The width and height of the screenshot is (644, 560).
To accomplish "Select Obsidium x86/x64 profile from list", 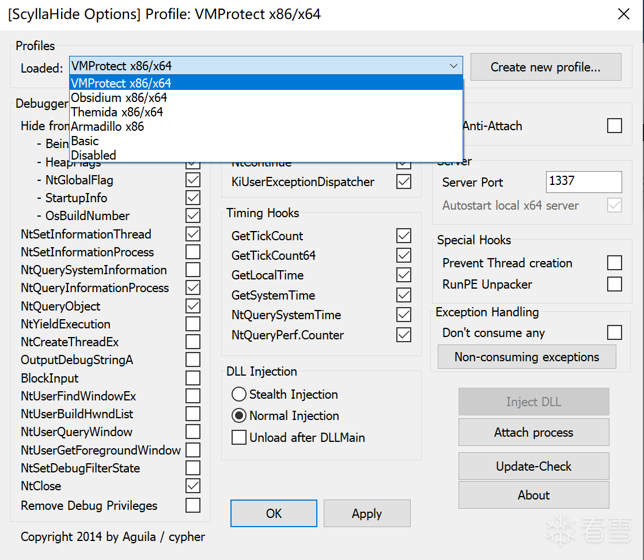I will coord(119,97).
